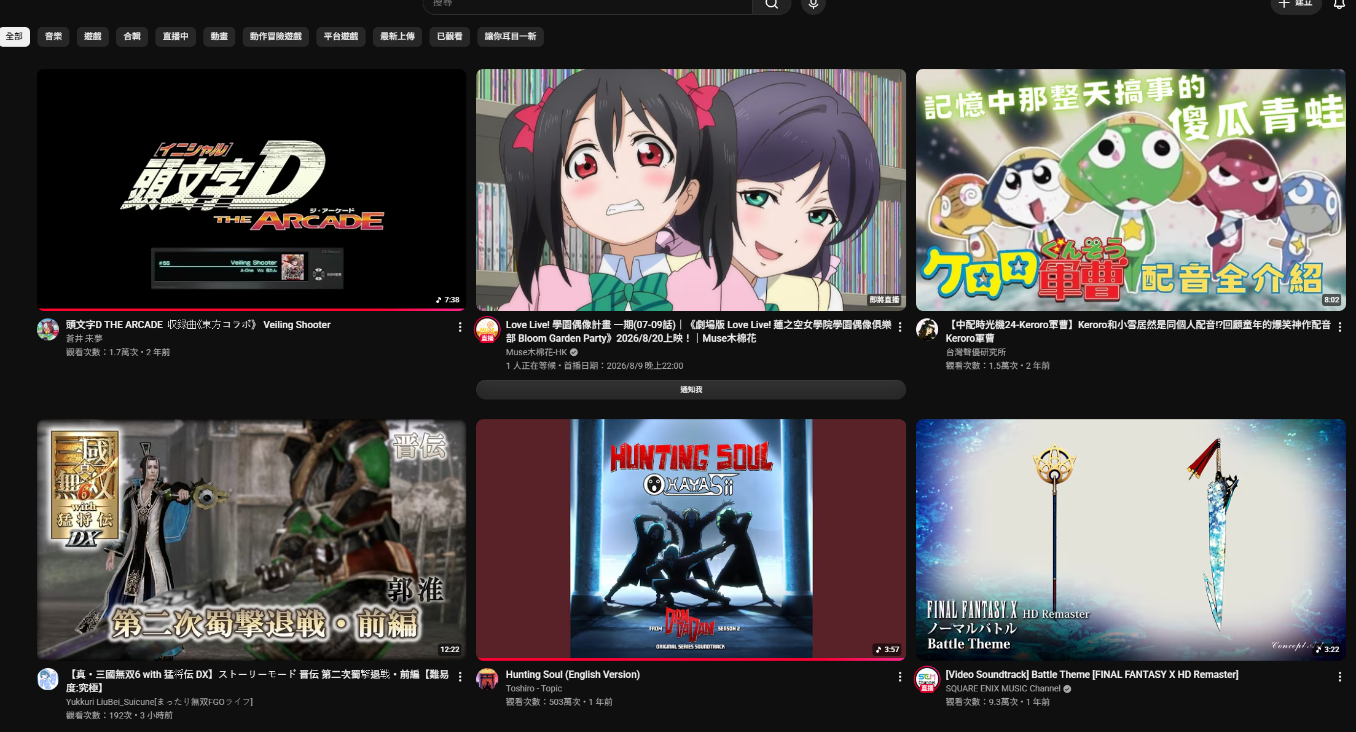Viewport: 1356px width, 732px height.
Task: Click the 12:22 duration badge
Action: (450, 650)
